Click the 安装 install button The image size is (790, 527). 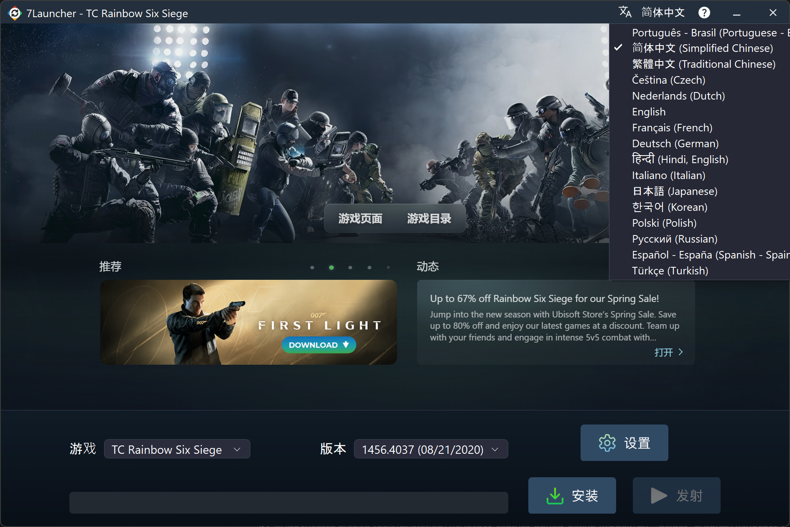click(x=572, y=496)
